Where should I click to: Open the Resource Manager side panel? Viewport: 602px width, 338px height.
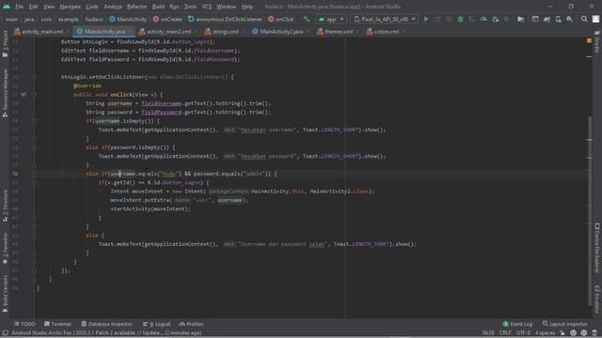(5, 94)
